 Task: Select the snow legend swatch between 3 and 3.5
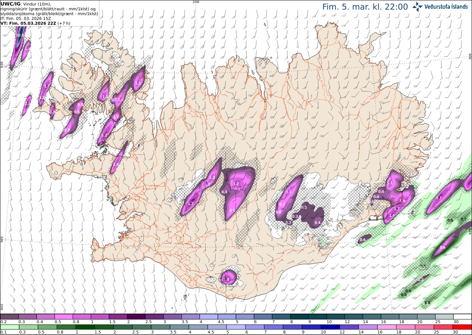coord(173,317)
